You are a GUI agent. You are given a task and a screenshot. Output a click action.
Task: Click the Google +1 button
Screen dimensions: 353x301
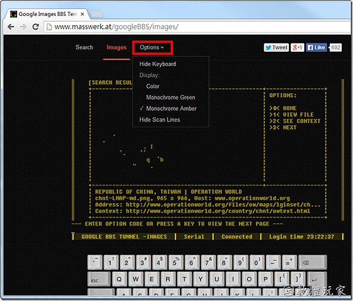click(297, 48)
